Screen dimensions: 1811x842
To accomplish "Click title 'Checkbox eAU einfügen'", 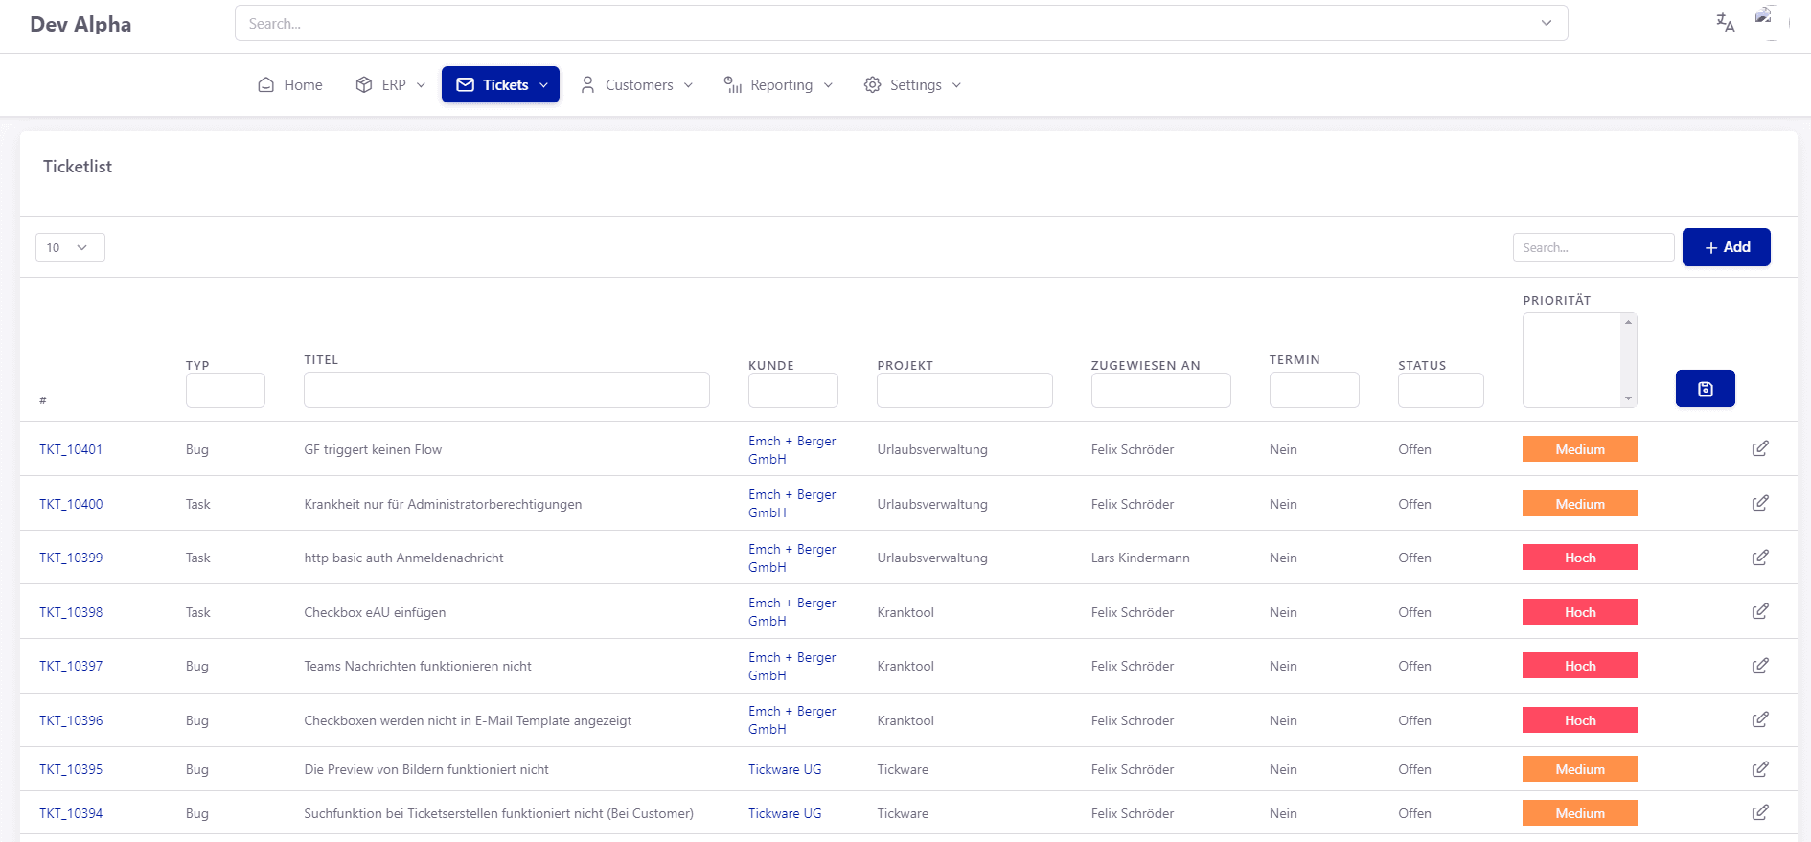I will click(x=375, y=612).
